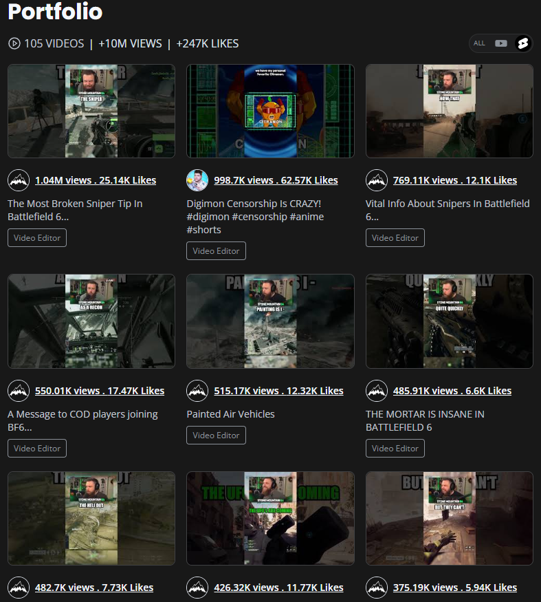541x602 pixels.
Task: Open thumbnail captioned THE UFO'S ARE COMING
Action: [x=270, y=518]
